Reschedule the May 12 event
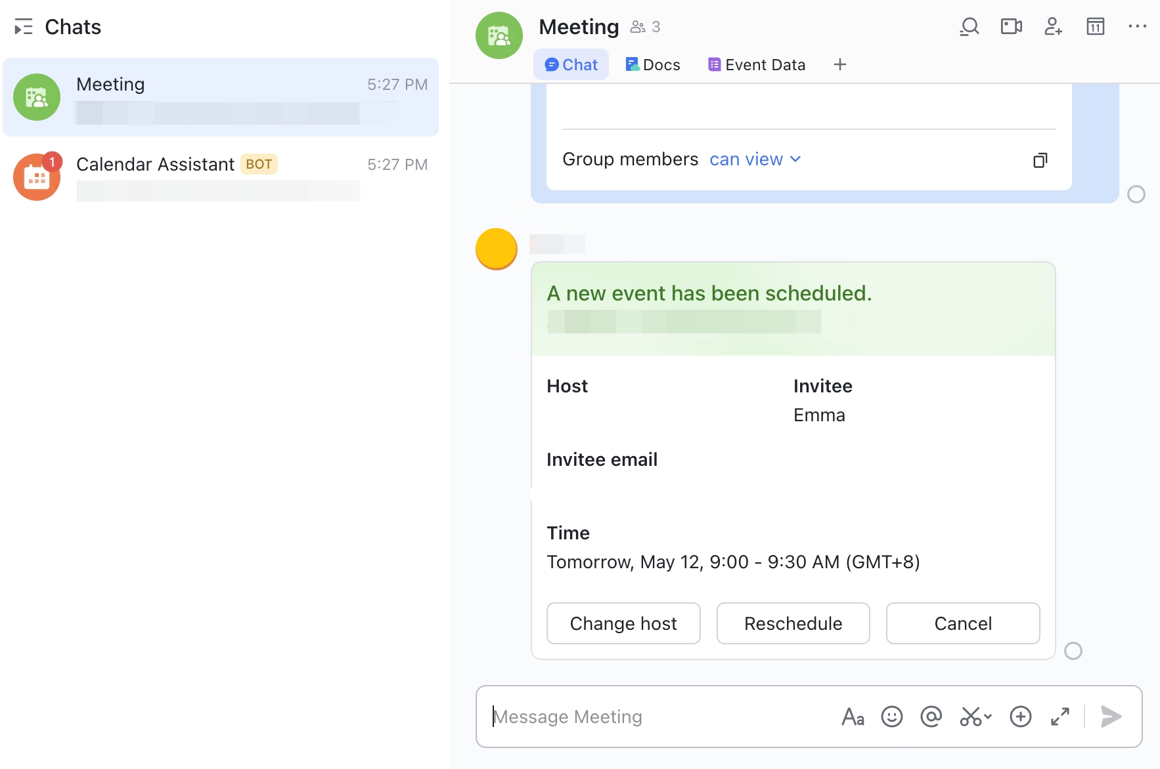The image size is (1160, 769). coord(793,623)
